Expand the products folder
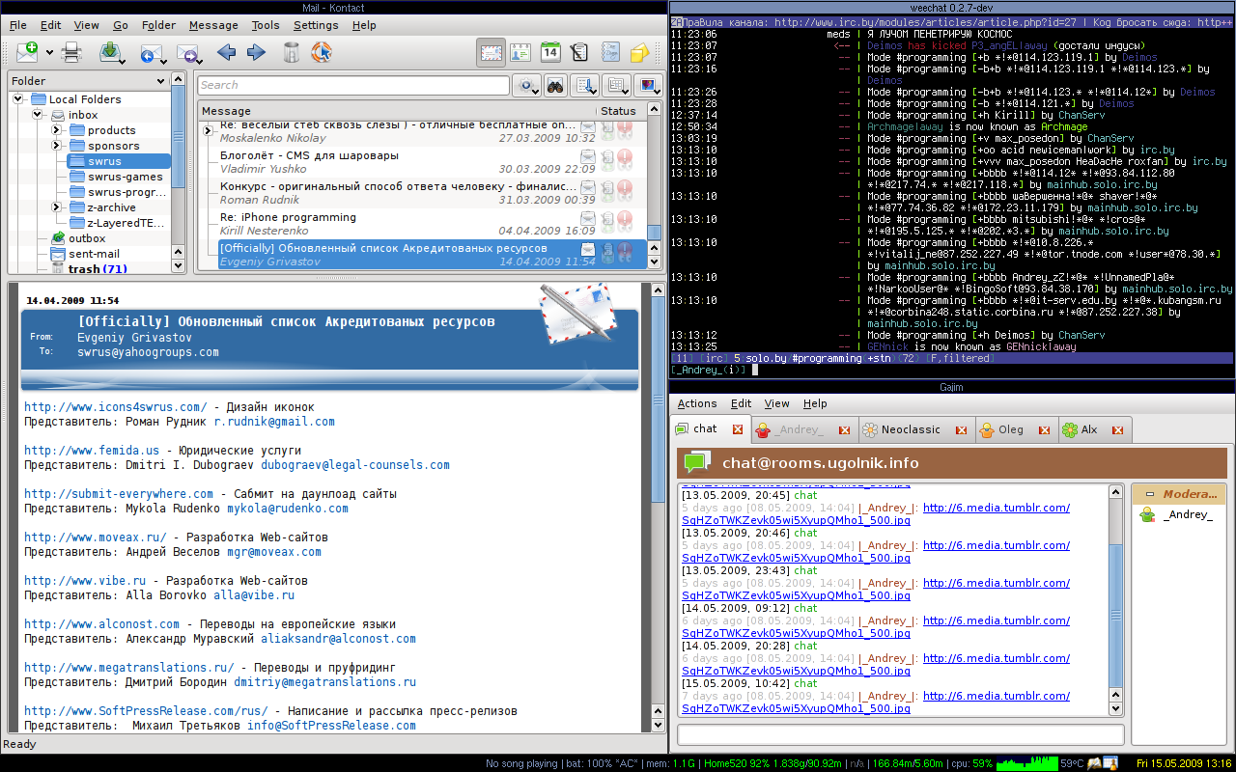1236x772 pixels. [x=56, y=130]
